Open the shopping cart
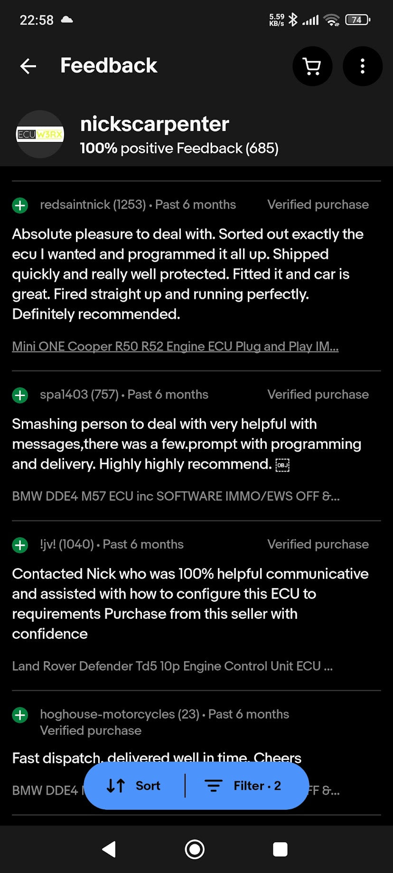This screenshot has width=393, height=873. coord(312,66)
